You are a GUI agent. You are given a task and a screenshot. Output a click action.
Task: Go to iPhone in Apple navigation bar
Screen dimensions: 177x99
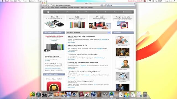(87, 12)
